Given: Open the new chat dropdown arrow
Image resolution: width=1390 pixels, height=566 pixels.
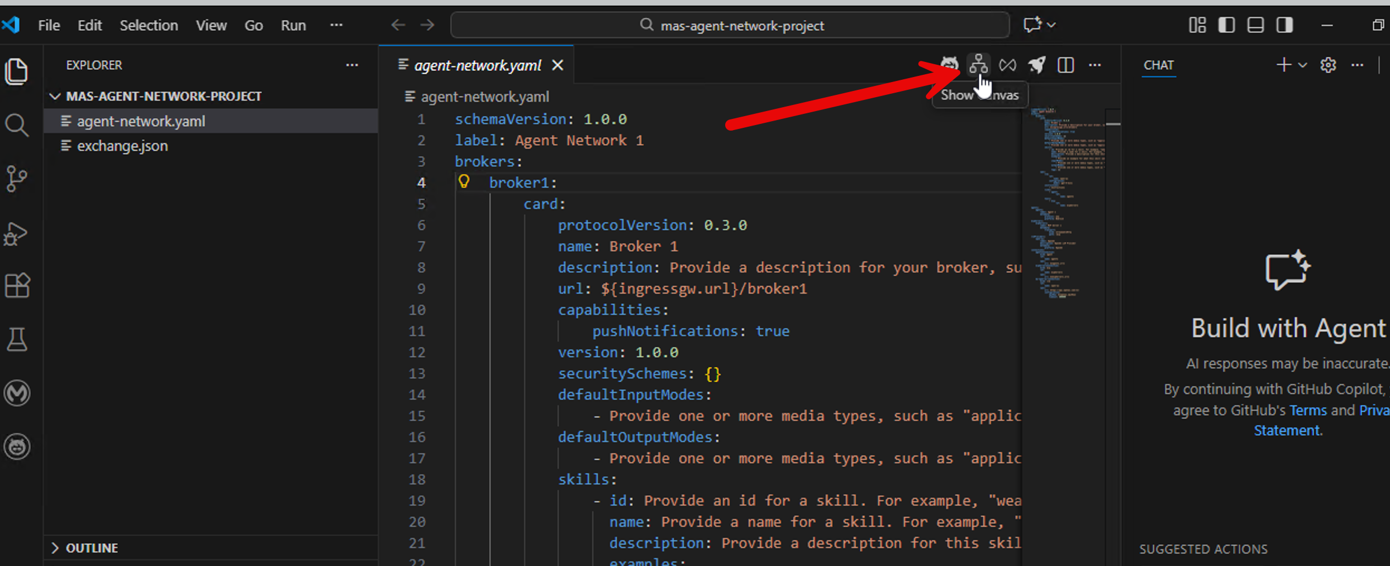Looking at the screenshot, I should coord(1302,65).
